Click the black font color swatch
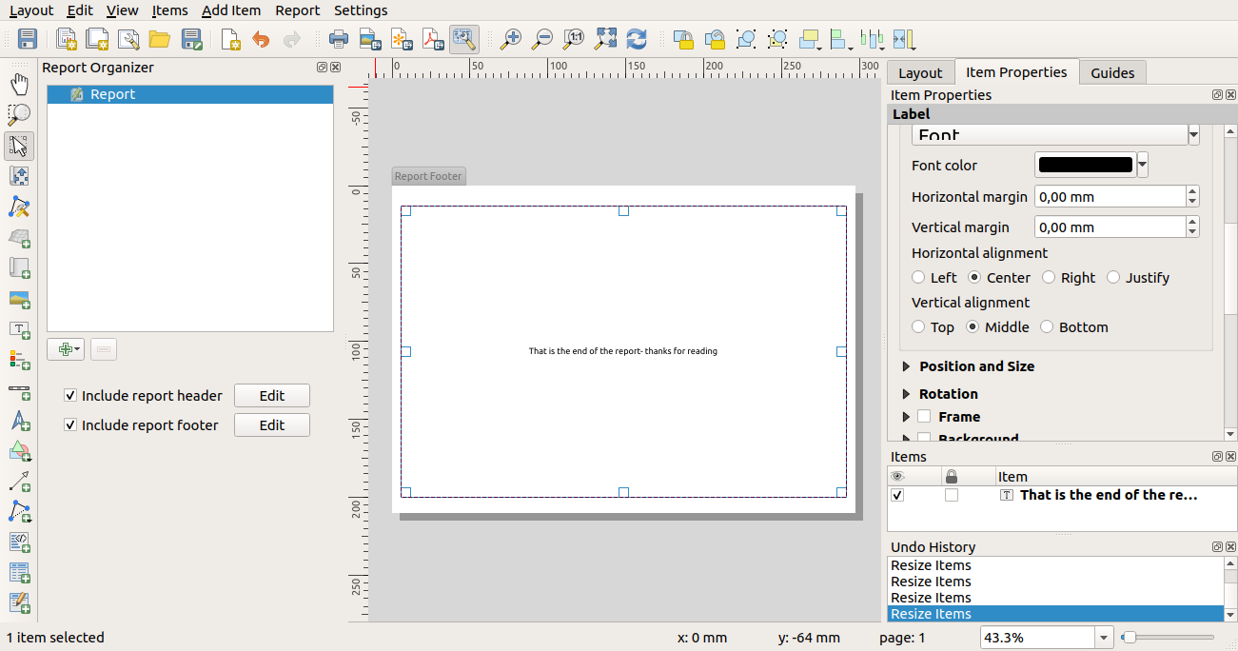This screenshot has width=1238, height=651. tap(1085, 165)
